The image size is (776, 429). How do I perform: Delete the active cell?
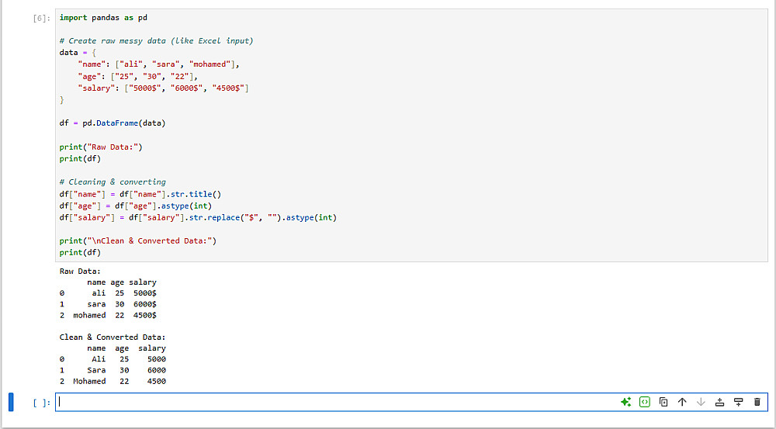[x=757, y=402]
